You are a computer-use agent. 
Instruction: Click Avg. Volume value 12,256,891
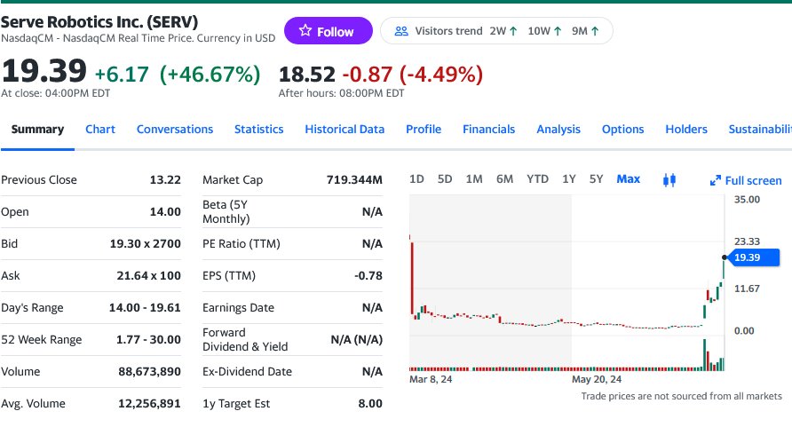149,404
